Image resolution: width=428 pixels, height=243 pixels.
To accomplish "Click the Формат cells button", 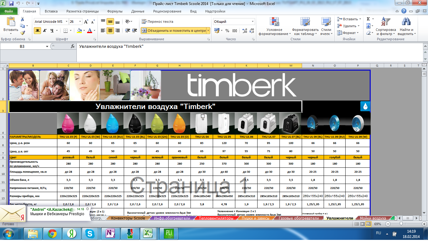I will click(348, 33).
